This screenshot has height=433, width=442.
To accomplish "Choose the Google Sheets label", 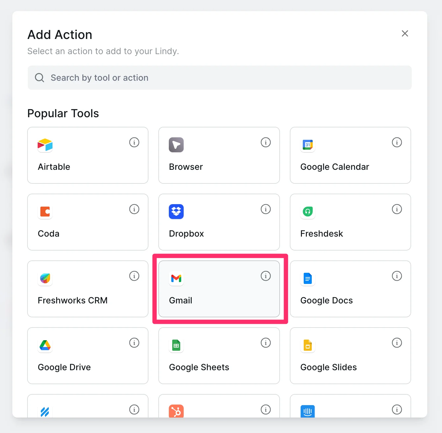I will 199,367.
